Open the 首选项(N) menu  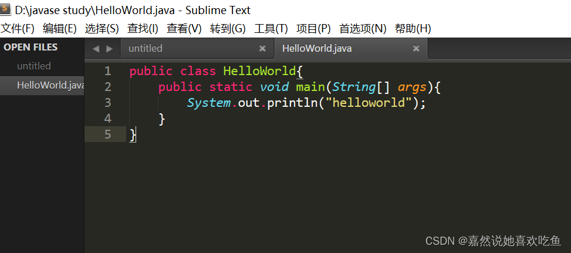point(363,29)
